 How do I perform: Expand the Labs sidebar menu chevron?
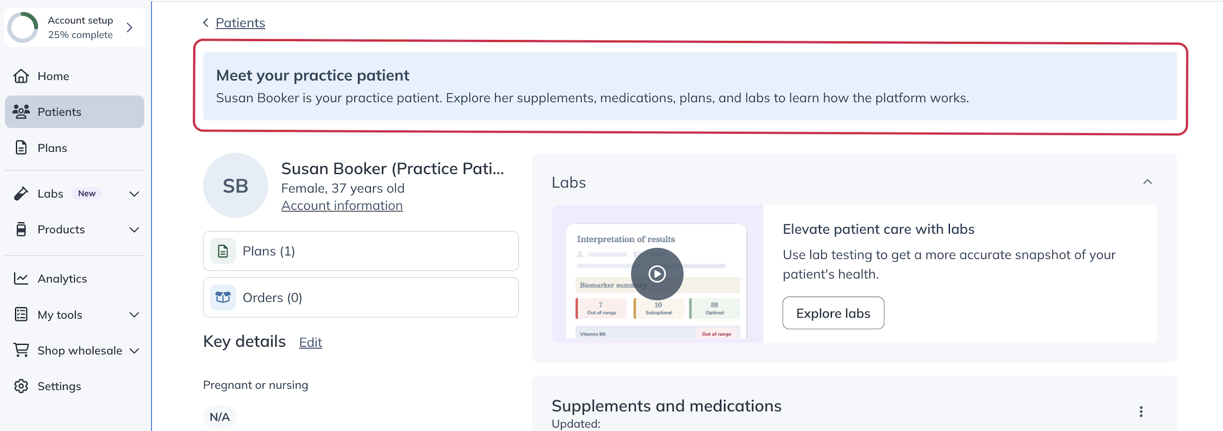135,194
